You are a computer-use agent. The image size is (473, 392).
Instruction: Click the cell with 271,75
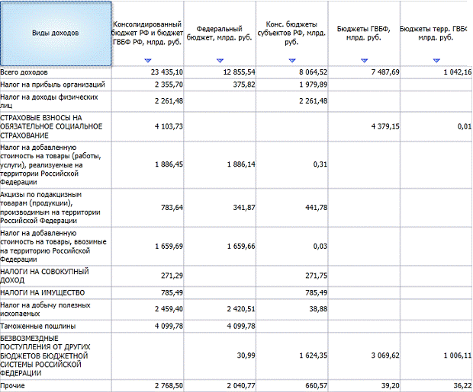tap(292, 276)
